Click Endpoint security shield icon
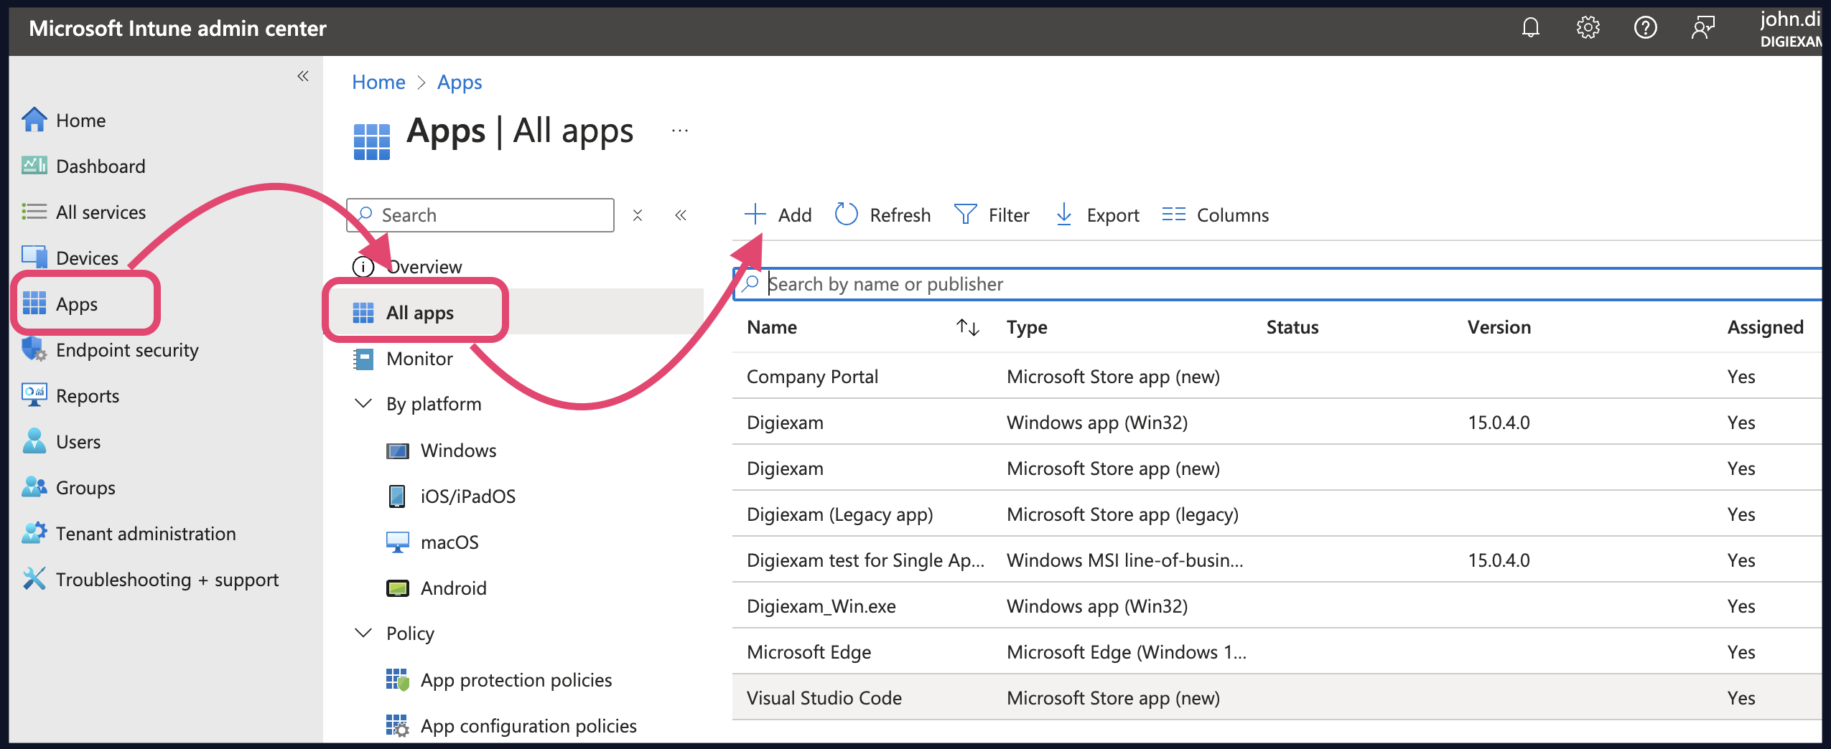Image resolution: width=1831 pixels, height=749 pixels. pyautogui.click(x=34, y=349)
